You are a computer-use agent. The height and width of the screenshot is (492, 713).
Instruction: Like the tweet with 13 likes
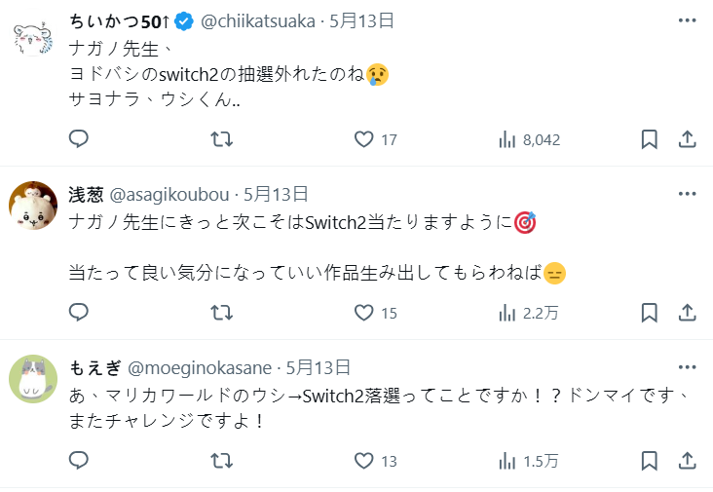click(364, 459)
